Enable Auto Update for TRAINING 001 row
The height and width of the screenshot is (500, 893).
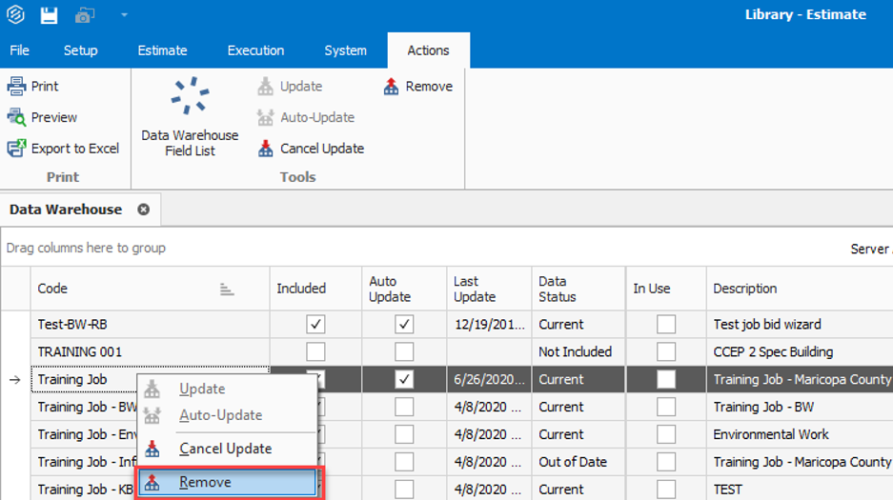404,352
